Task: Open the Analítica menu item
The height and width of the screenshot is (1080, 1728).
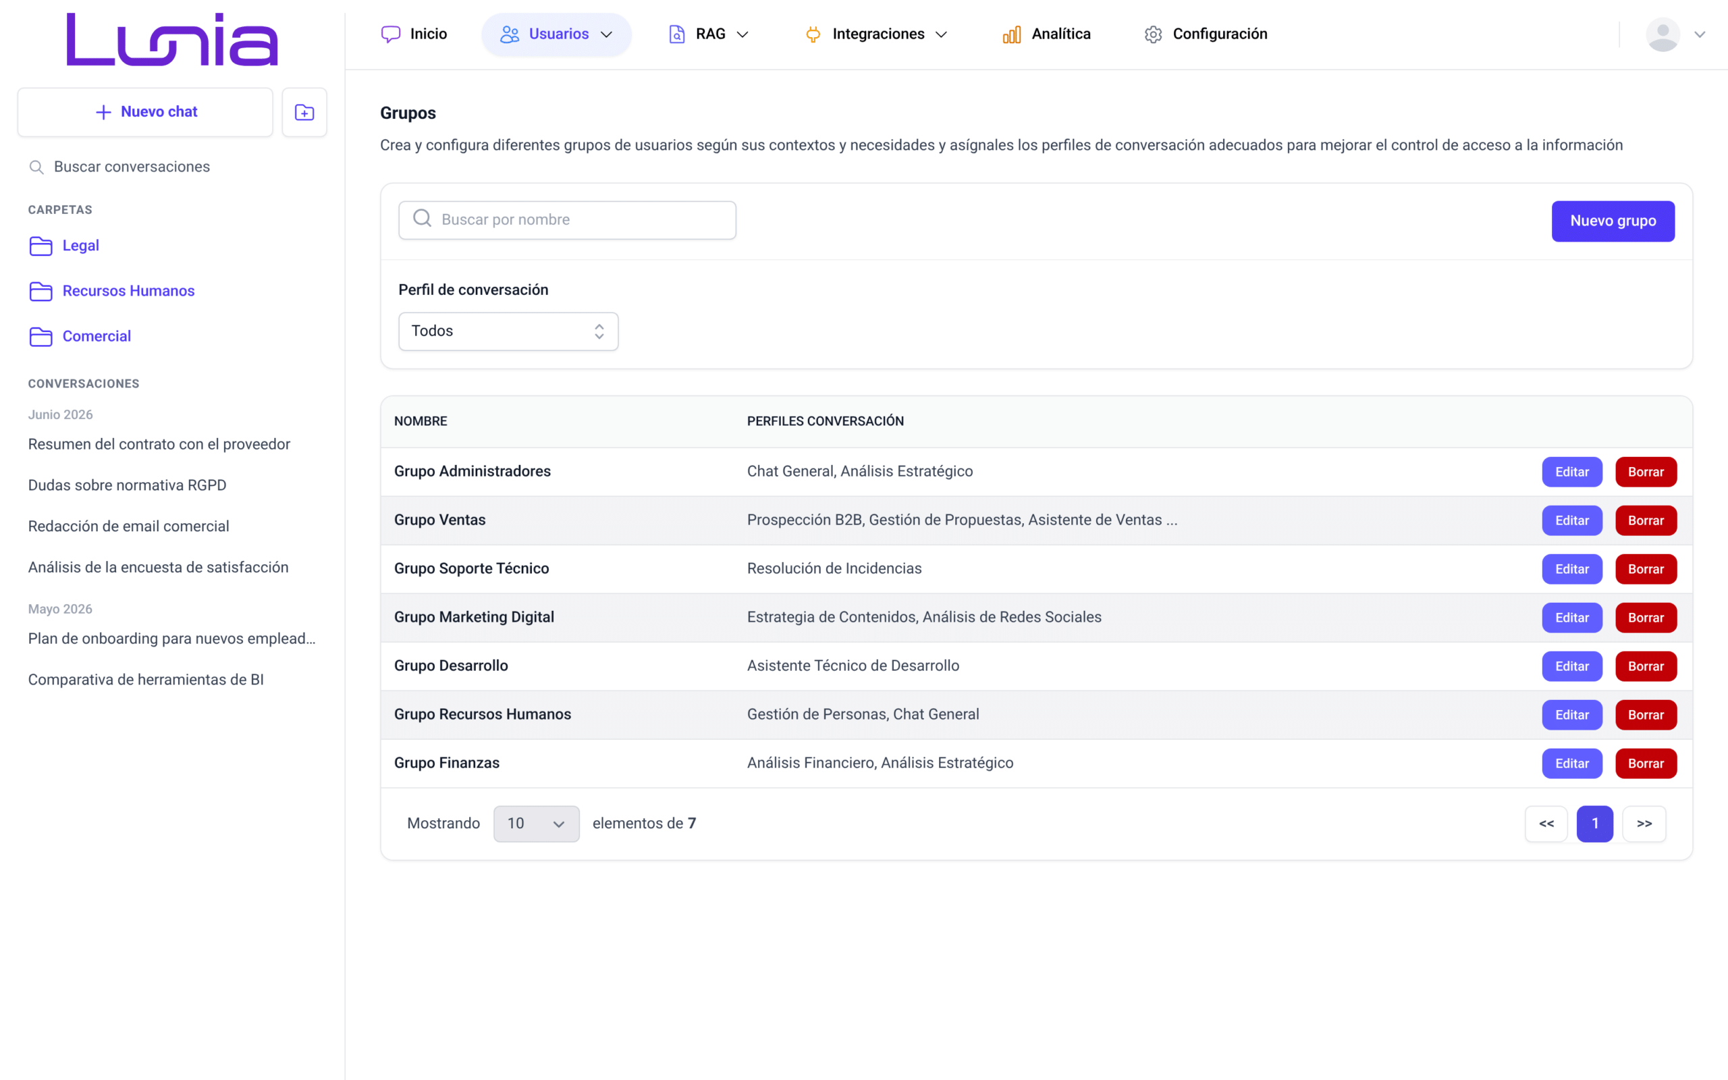Action: pyautogui.click(x=1047, y=34)
